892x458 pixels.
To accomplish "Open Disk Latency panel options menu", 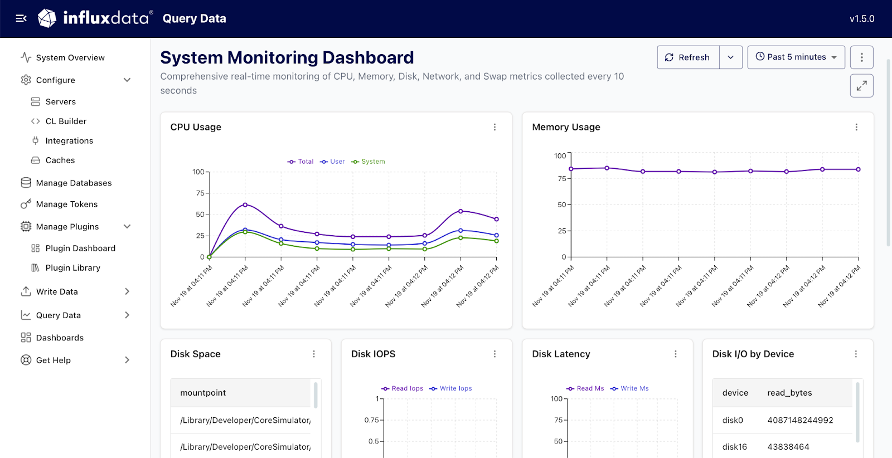I will click(675, 354).
